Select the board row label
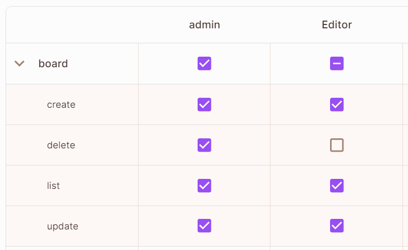408x250 pixels. [x=53, y=64]
